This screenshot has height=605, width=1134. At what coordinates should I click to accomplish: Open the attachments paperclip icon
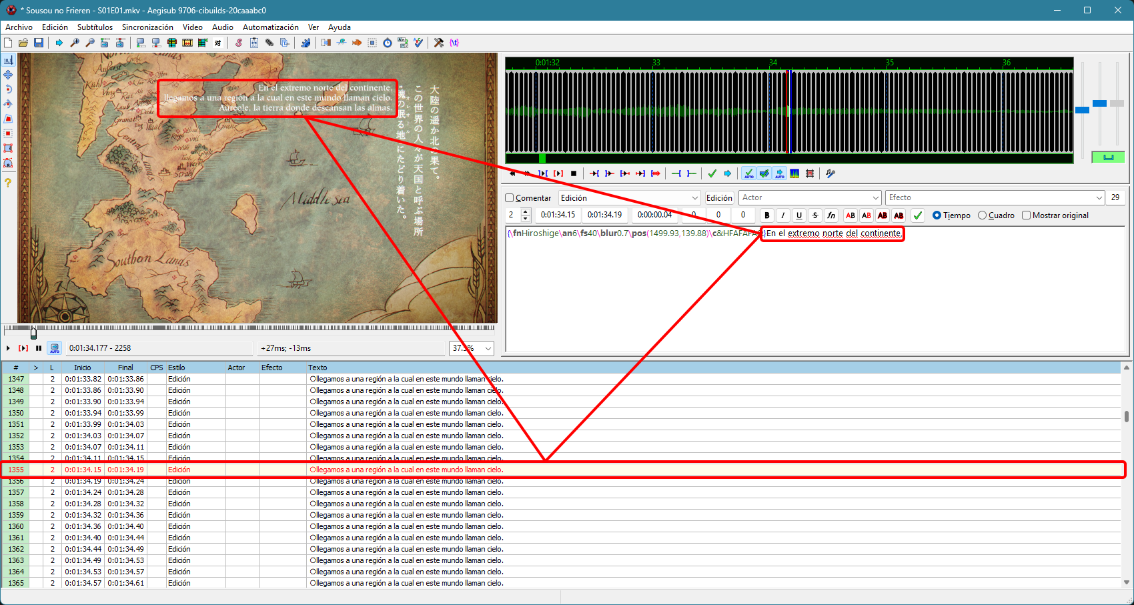coord(269,43)
